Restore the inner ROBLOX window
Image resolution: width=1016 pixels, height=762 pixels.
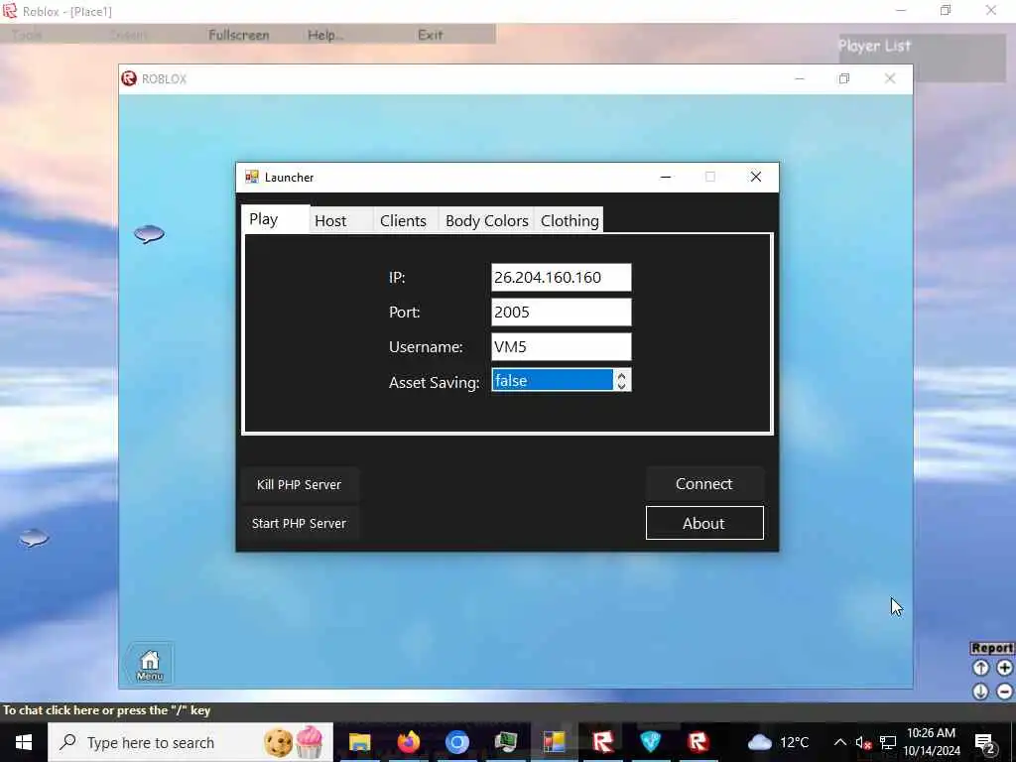(843, 78)
